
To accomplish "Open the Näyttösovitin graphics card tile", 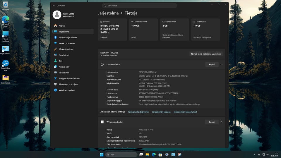I will (174, 30).
